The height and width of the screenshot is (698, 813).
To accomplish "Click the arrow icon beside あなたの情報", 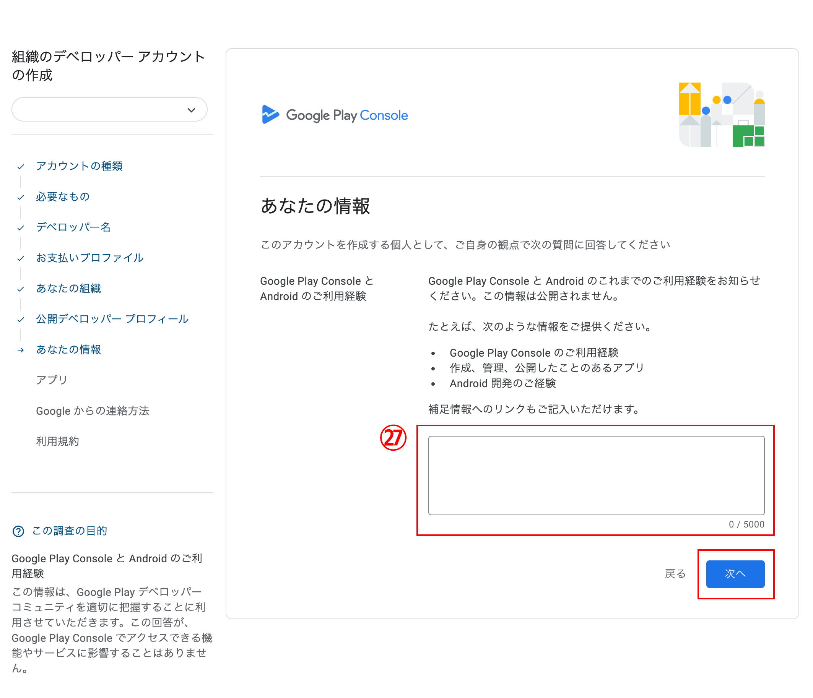I will [21, 350].
